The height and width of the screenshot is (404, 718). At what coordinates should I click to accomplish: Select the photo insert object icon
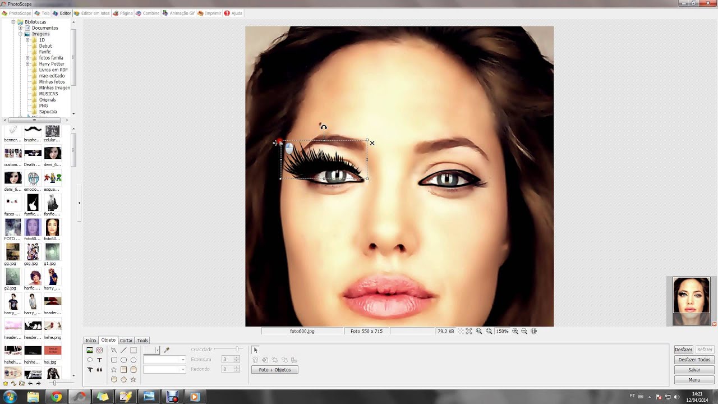click(x=90, y=350)
